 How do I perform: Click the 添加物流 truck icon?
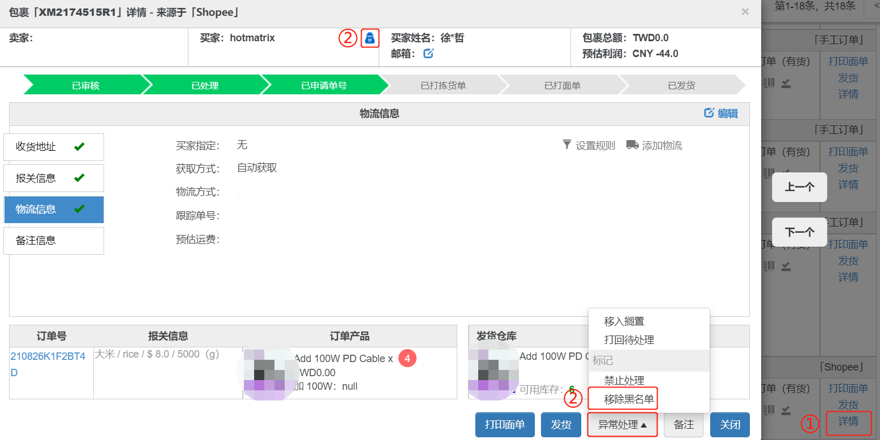(632, 145)
